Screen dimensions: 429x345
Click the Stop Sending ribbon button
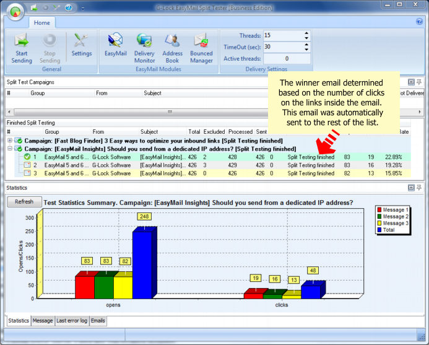click(50, 48)
